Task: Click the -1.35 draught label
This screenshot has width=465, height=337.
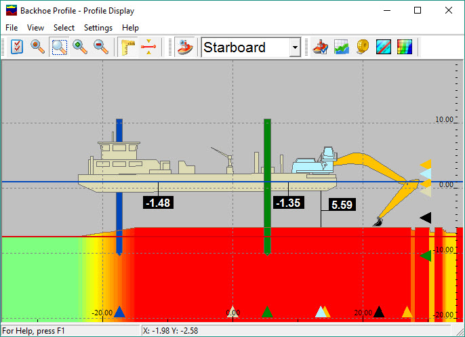Action: (289, 203)
